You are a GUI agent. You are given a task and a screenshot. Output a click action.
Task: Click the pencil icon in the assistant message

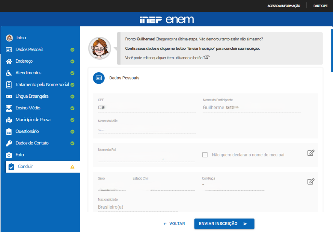click(206, 57)
